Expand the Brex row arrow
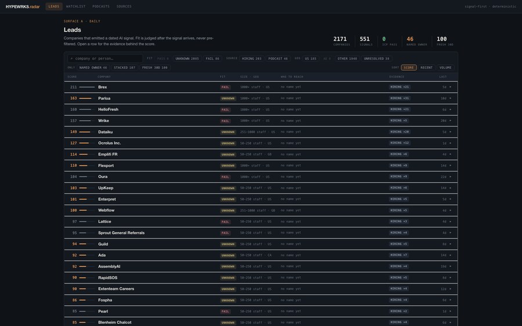522x326 pixels. (x=451, y=87)
